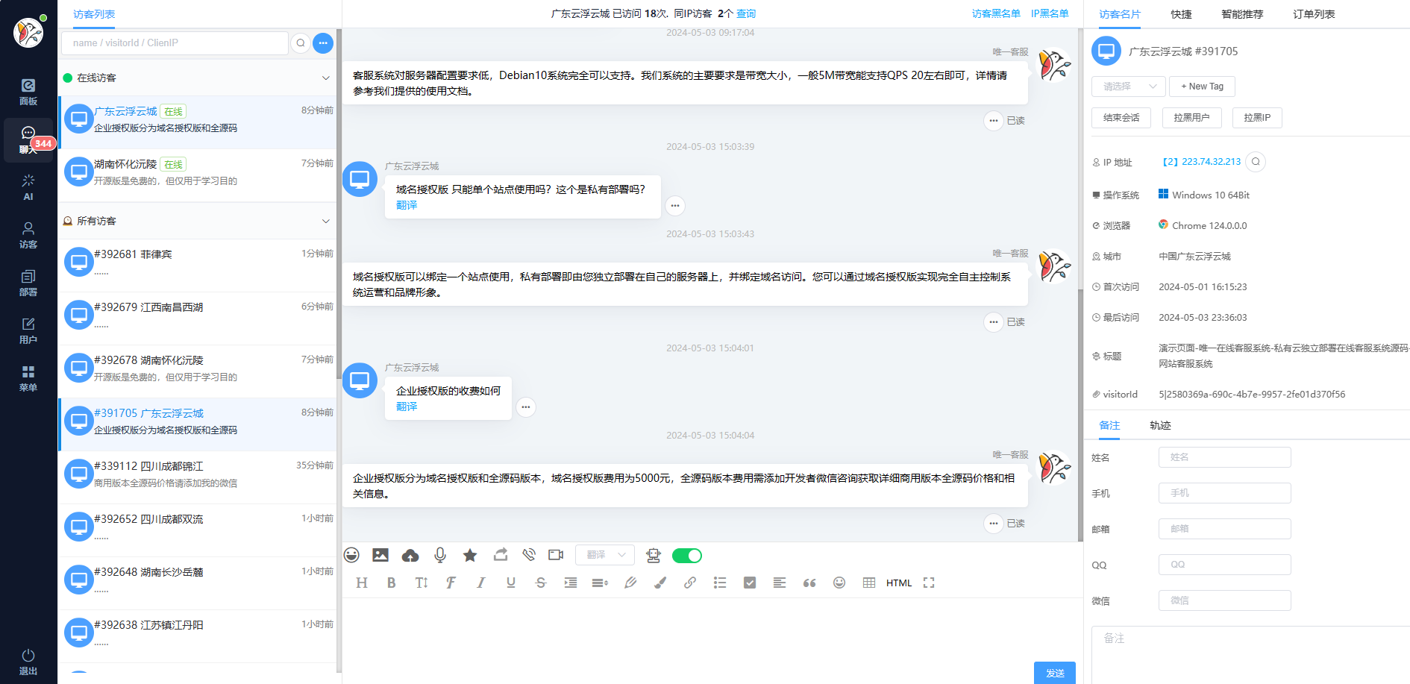The width and height of the screenshot is (1410, 684).
Task: Open options menu for 域名授权版 visitor question
Action: click(x=675, y=205)
